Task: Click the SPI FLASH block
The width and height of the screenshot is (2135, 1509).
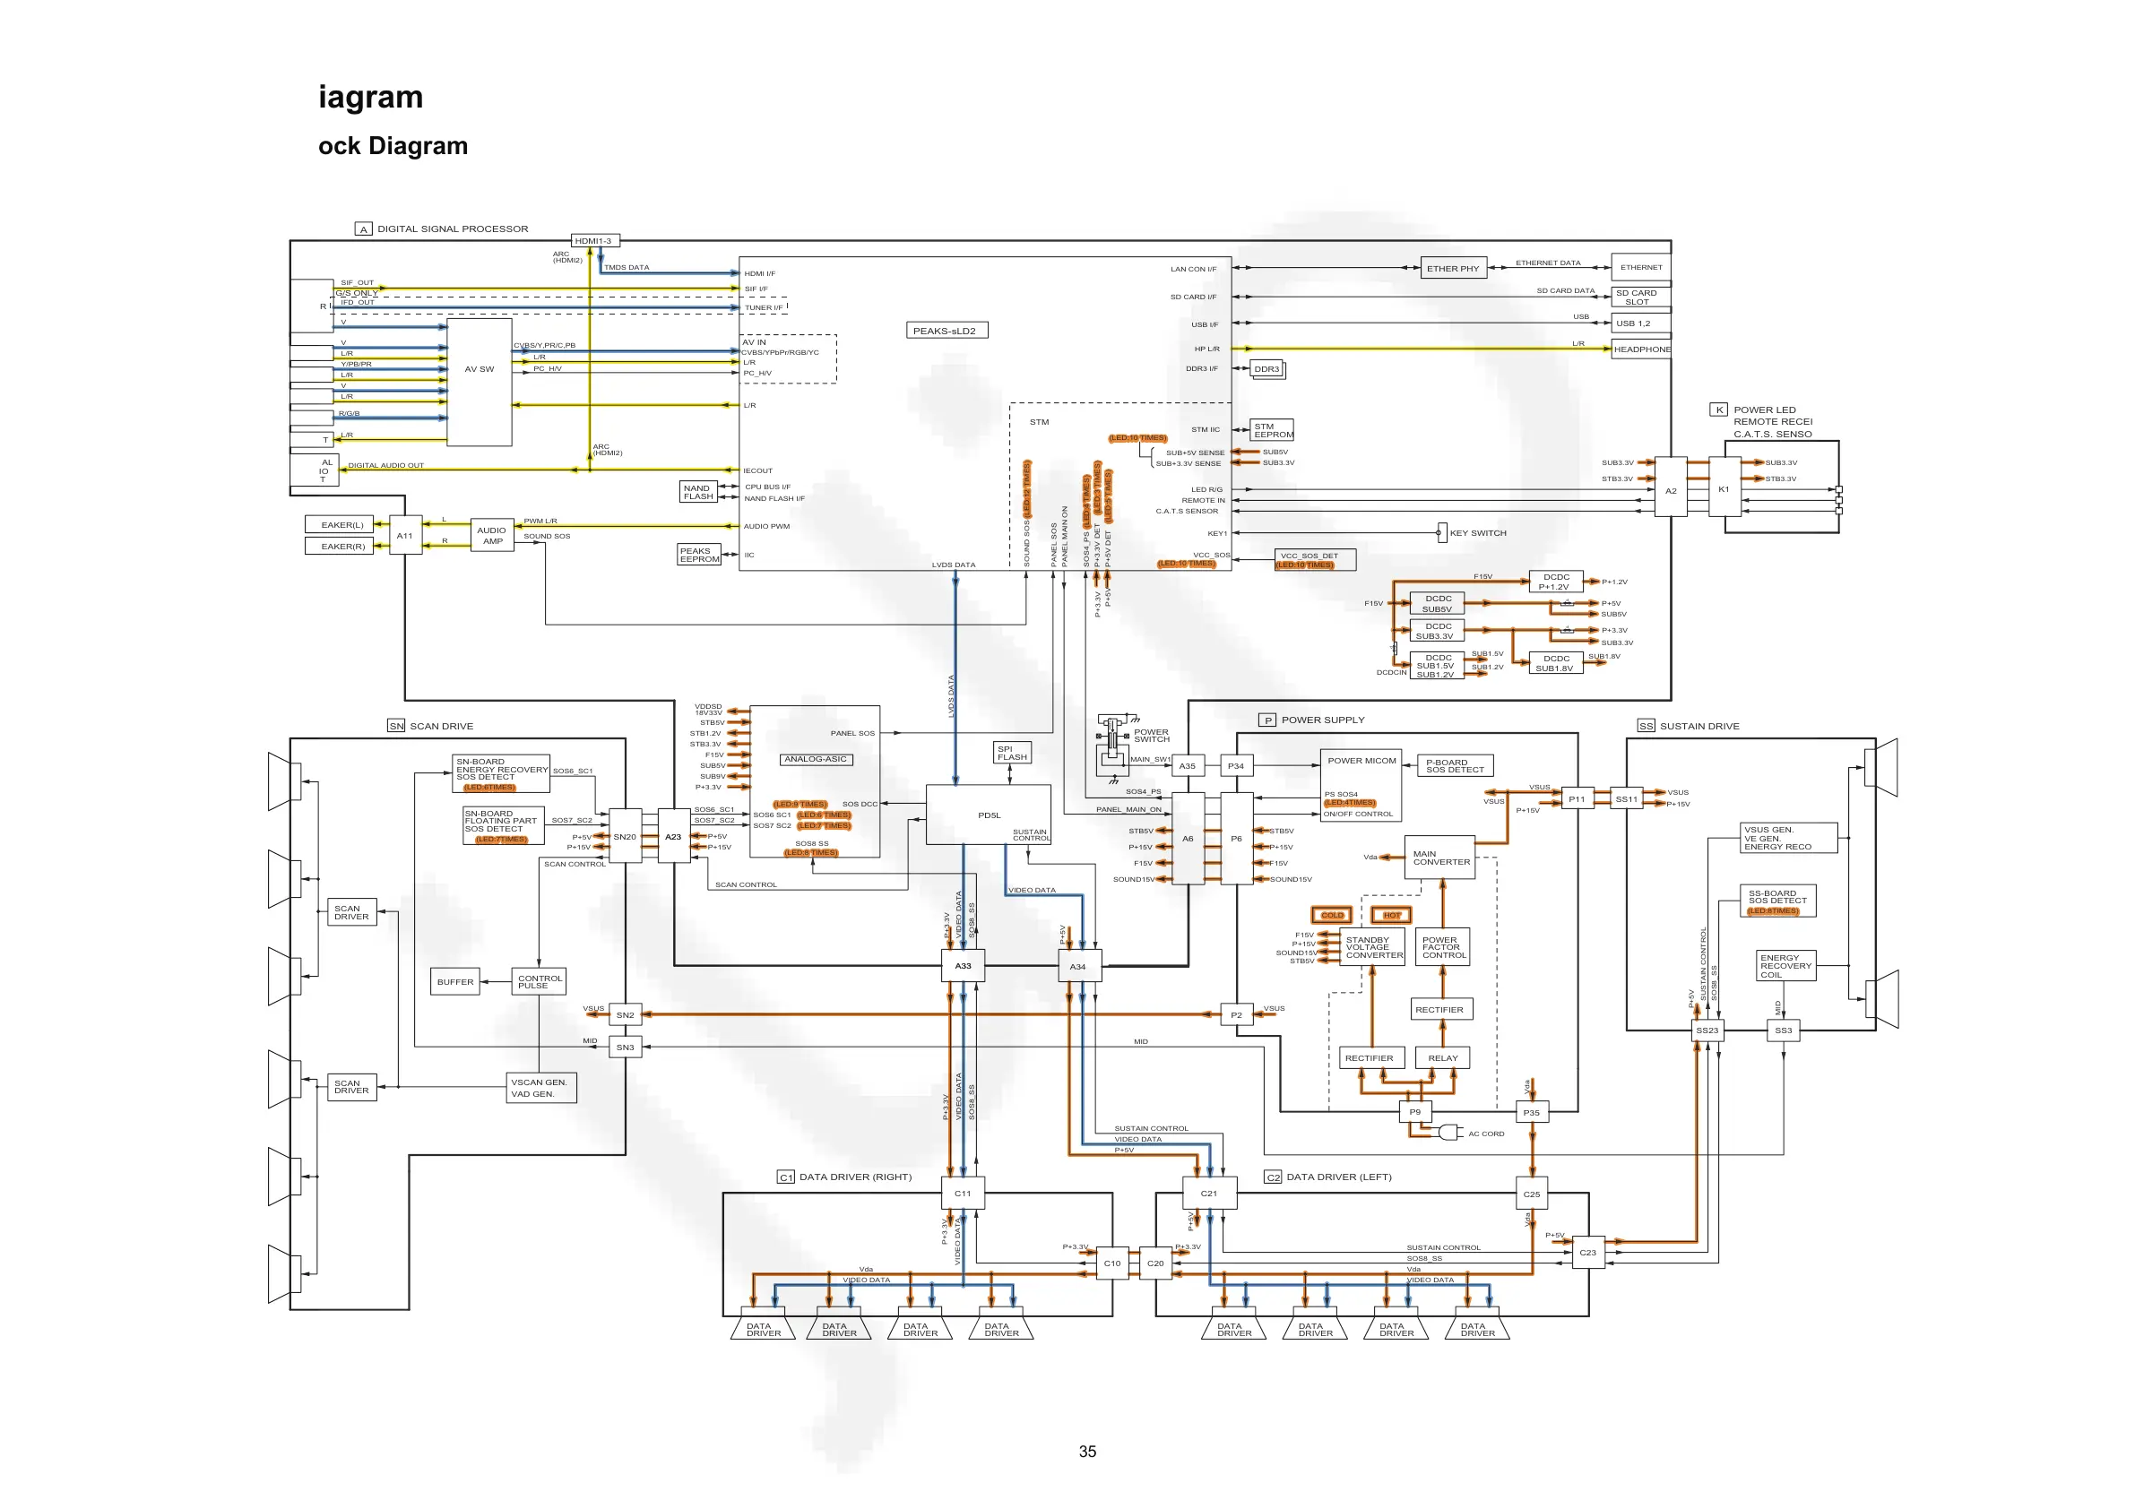Action: click(x=1012, y=753)
